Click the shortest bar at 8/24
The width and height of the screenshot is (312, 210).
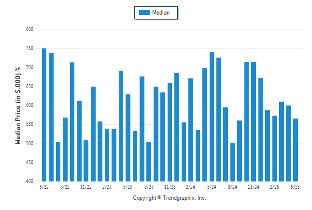coord(233,162)
